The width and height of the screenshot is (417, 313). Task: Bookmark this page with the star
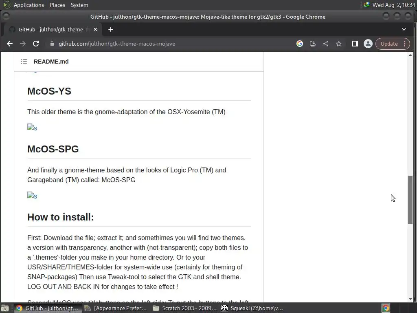point(338,44)
